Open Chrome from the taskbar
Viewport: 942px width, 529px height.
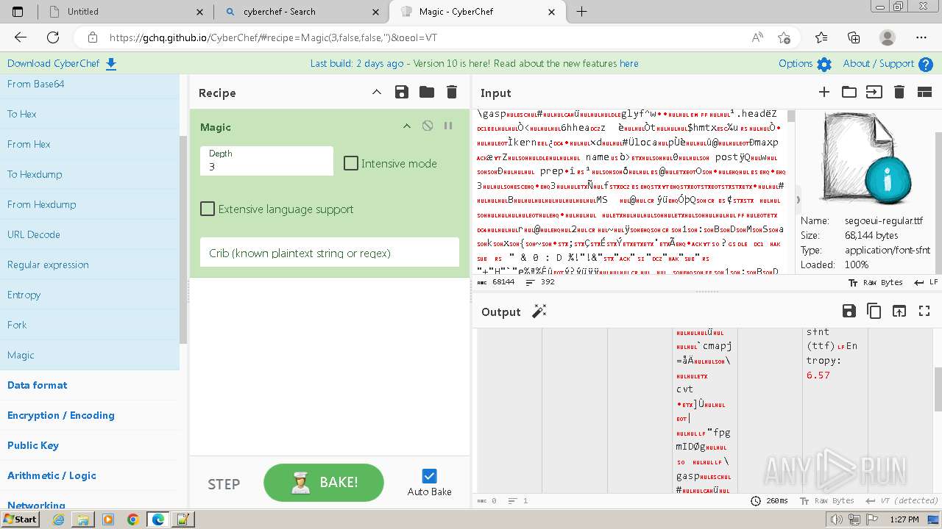coord(132,519)
